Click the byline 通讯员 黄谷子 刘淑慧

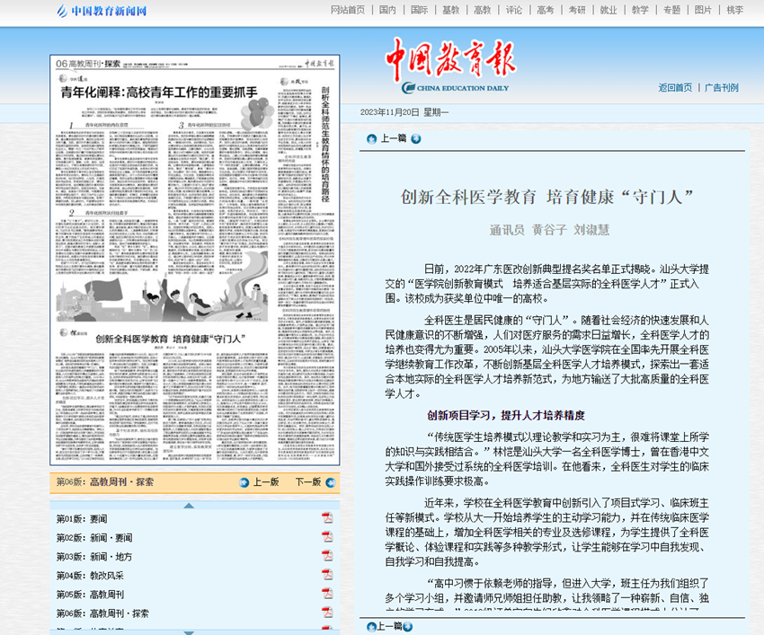pyautogui.click(x=549, y=230)
